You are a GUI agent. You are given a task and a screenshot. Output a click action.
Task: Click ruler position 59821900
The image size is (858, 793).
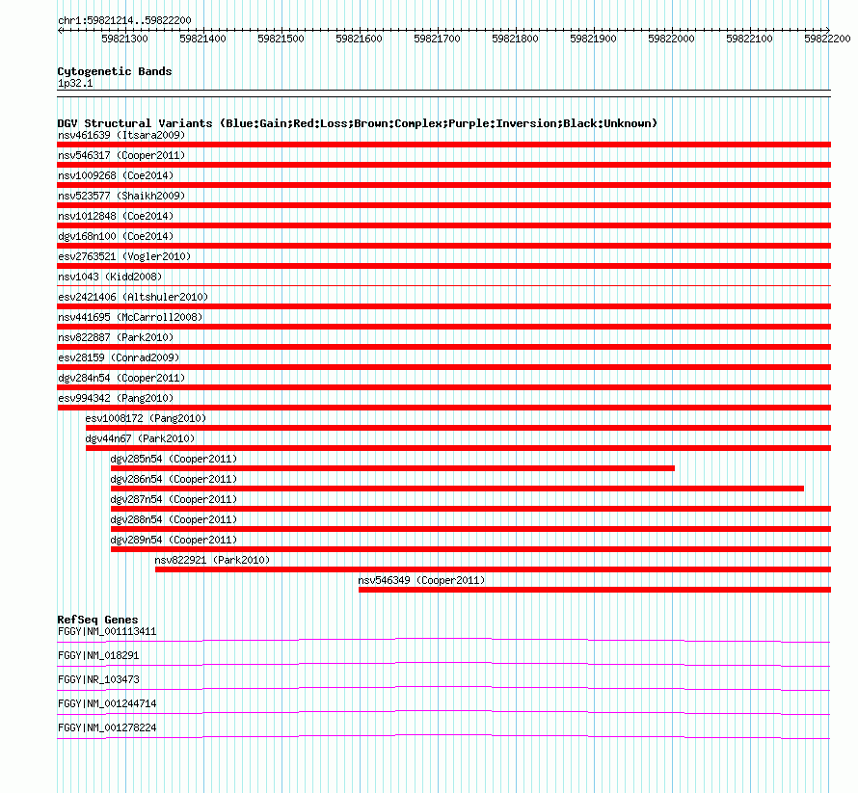(593, 39)
